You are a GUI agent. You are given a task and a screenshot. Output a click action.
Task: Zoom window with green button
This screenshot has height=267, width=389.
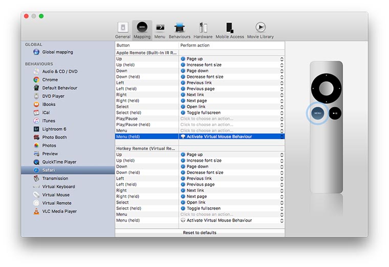[x=41, y=16]
